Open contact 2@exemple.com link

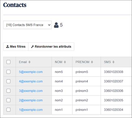pyautogui.click(x=31, y=100)
